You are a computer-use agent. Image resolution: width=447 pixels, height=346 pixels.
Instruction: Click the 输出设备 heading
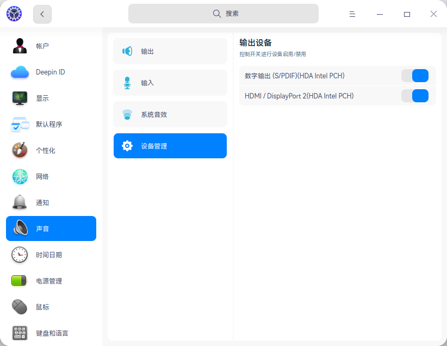coord(256,43)
